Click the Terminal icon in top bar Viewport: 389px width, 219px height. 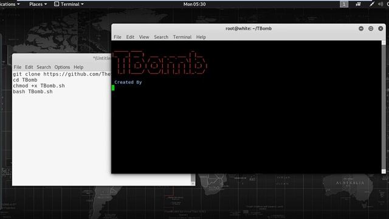pos(57,4)
